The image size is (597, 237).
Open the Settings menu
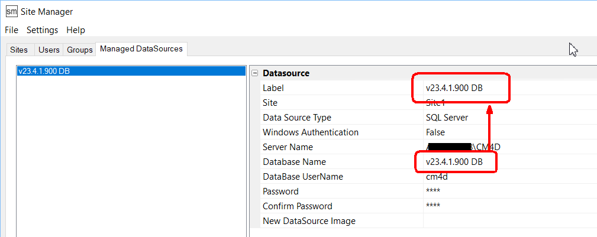pyautogui.click(x=43, y=30)
